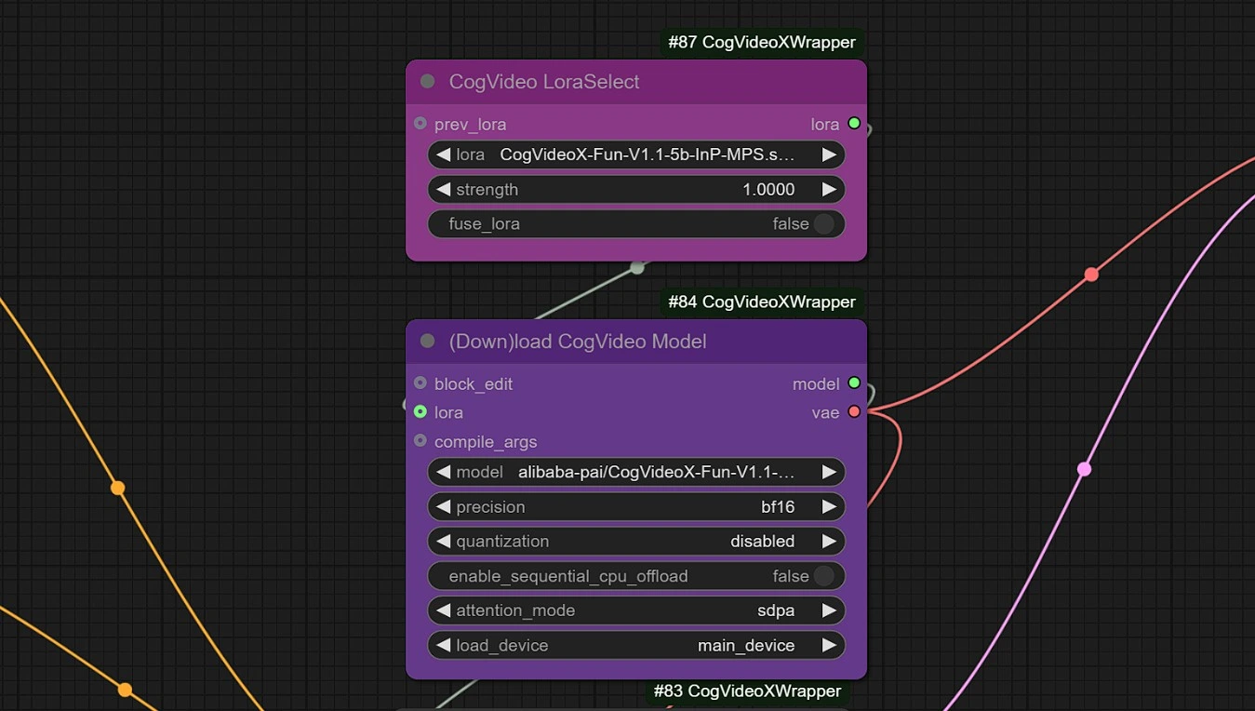Click the upper orange link midpoint dot
Image resolution: width=1255 pixels, height=711 pixels.
pyautogui.click(x=117, y=488)
